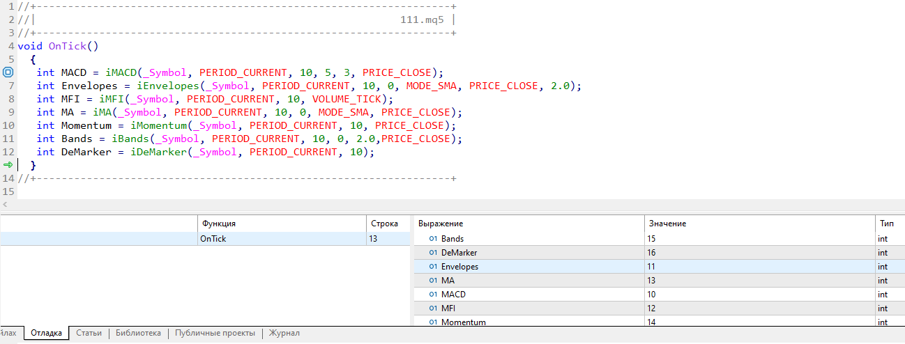Click line number 9 in the gutter
Viewport: 905px width, 344px height.
tap(12, 112)
